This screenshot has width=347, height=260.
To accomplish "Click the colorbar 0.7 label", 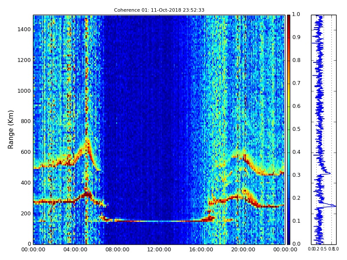I will (x=296, y=83).
